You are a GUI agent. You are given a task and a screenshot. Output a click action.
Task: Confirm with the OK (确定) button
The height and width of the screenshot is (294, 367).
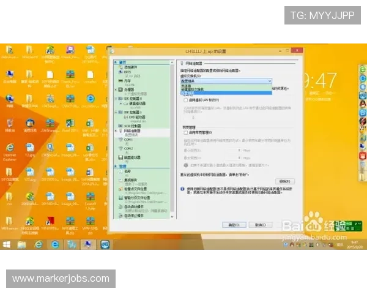point(234,225)
